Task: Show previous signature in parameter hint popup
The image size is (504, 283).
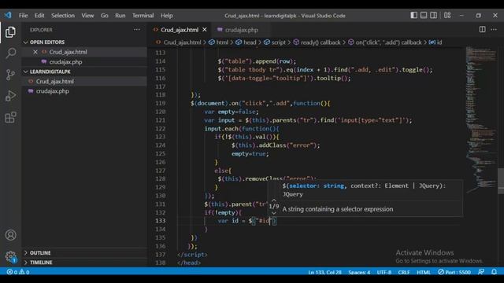Action: (274, 200)
